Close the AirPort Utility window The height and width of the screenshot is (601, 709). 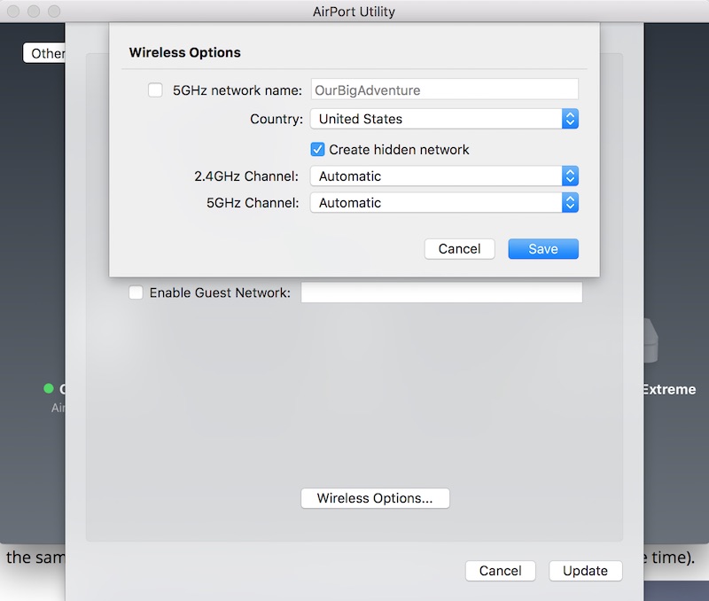point(15,12)
